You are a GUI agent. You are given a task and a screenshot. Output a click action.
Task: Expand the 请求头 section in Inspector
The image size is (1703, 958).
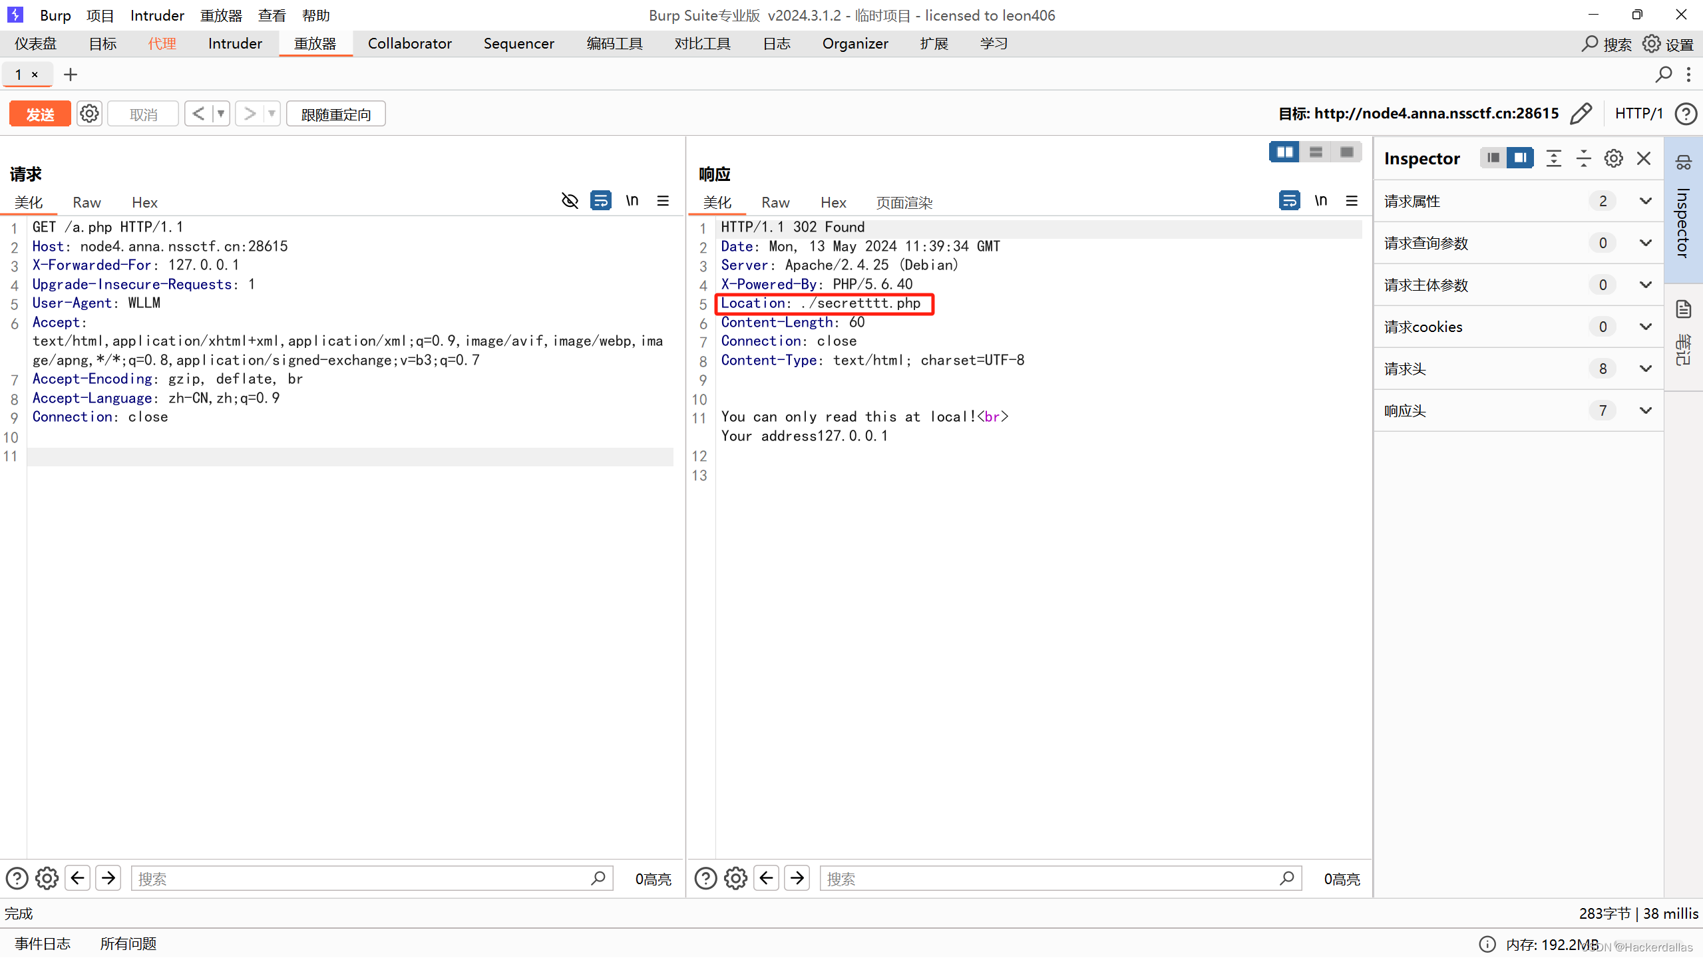point(1645,369)
